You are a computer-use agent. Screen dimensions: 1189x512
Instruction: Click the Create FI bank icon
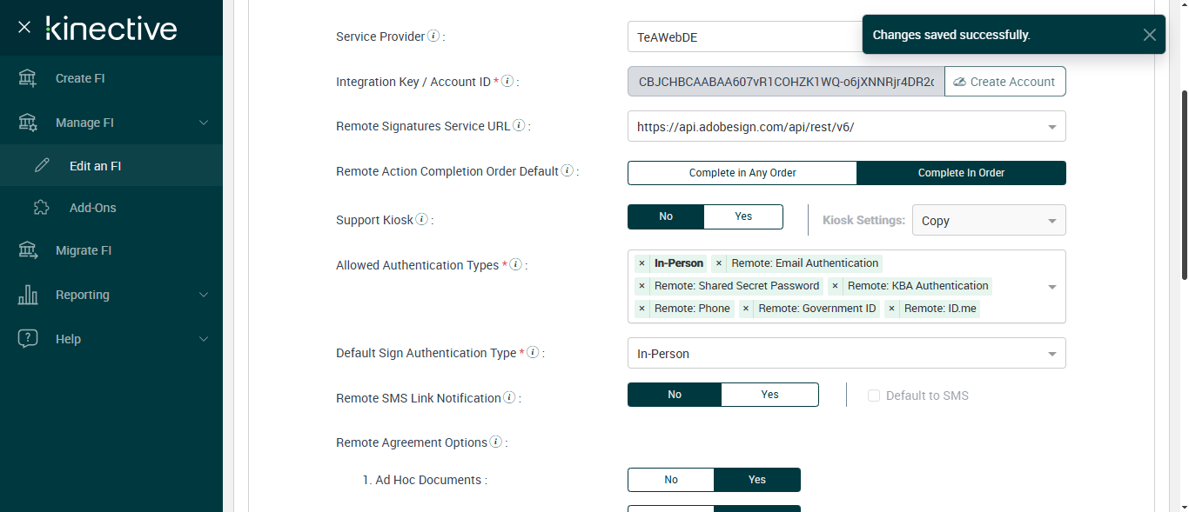pyautogui.click(x=28, y=78)
